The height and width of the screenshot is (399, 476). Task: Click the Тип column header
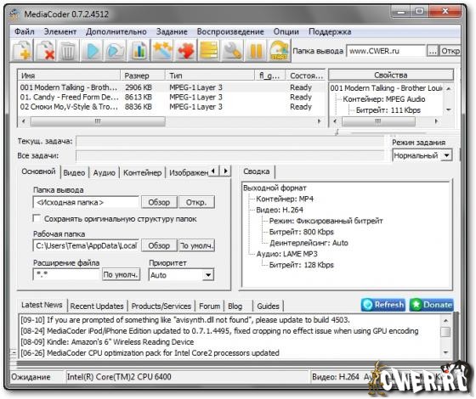pos(210,76)
